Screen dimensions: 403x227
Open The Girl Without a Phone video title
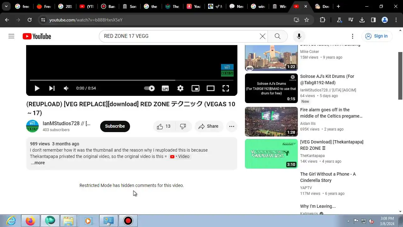pyautogui.click(x=328, y=177)
